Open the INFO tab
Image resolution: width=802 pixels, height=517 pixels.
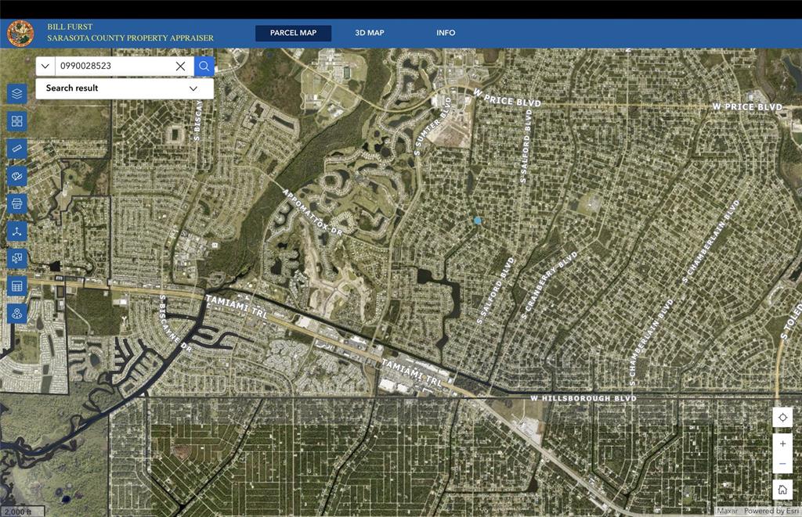click(446, 33)
